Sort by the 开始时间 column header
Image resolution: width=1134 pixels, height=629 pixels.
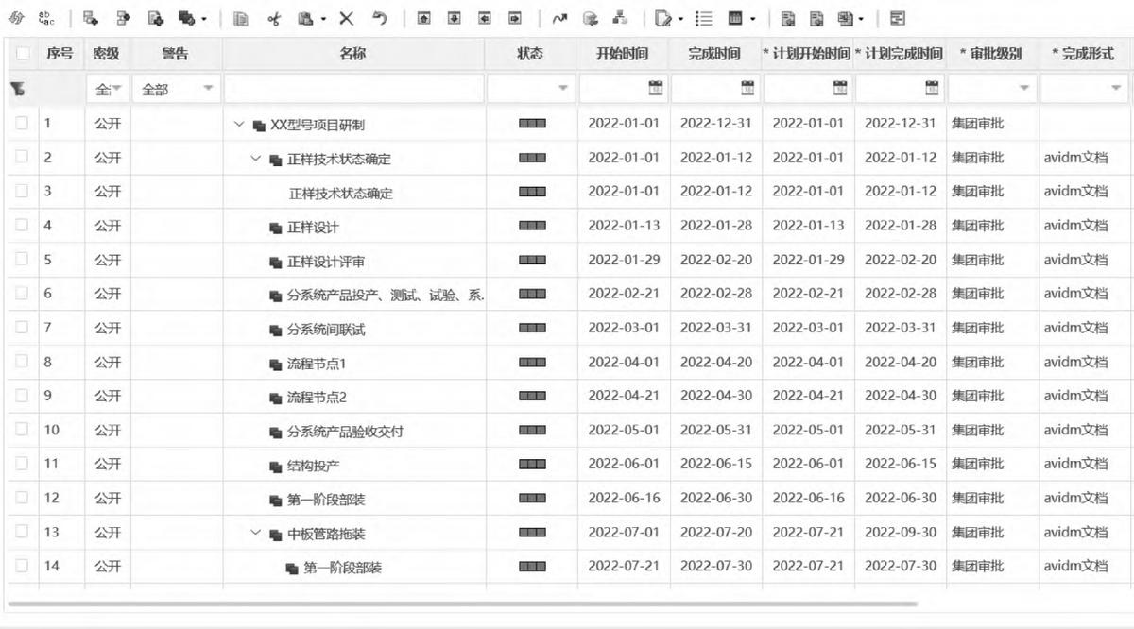623,54
